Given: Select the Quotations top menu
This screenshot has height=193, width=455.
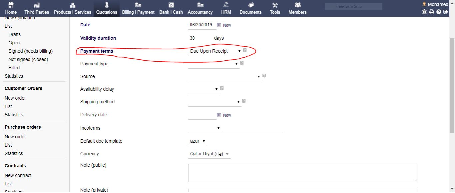Looking at the screenshot, I should point(107,8).
